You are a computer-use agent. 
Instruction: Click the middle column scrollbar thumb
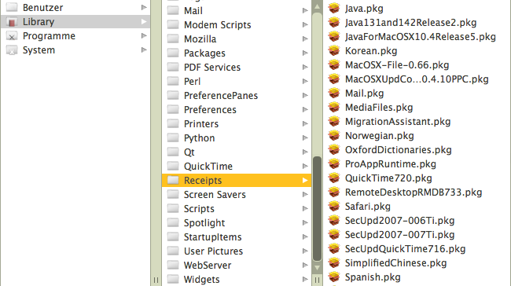[317, 209]
